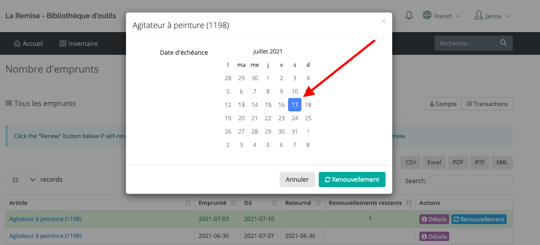The width and height of the screenshot is (540, 245).
Task: Click the notification bell icon
Action: [x=409, y=16]
